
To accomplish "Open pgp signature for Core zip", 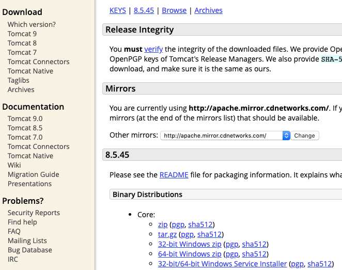I will [178, 224].
